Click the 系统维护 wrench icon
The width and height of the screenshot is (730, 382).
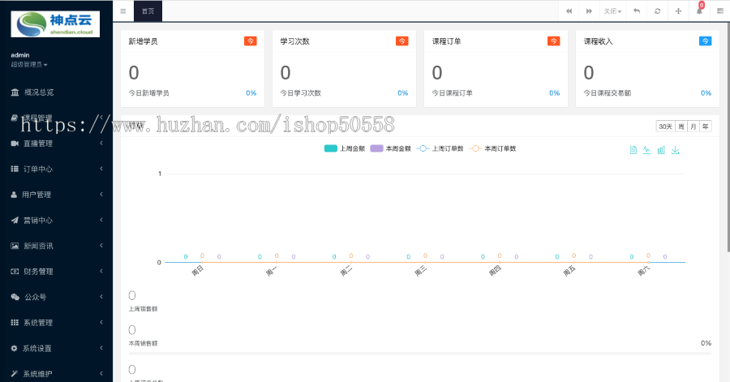(x=15, y=374)
